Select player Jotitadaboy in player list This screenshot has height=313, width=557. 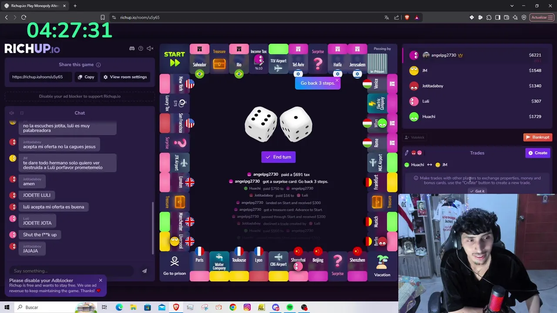(x=476, y=86)
